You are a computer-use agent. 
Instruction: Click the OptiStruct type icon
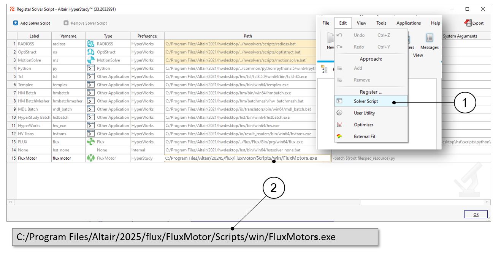(x=91, y=52)
